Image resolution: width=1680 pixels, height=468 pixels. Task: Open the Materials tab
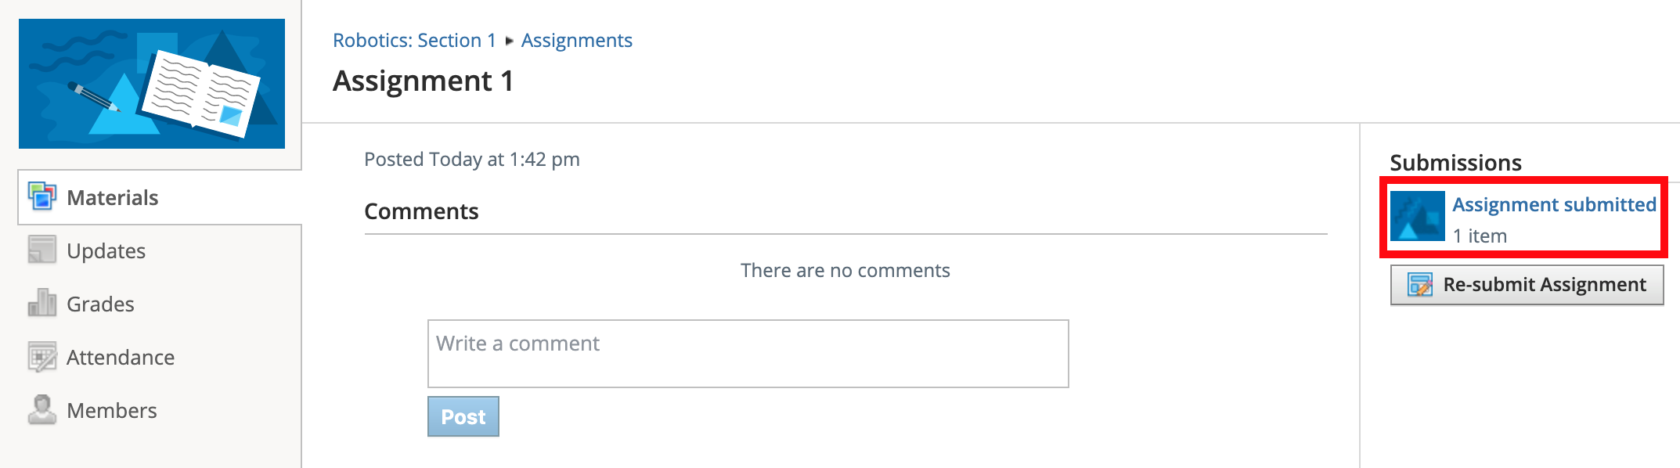(113, 198)
